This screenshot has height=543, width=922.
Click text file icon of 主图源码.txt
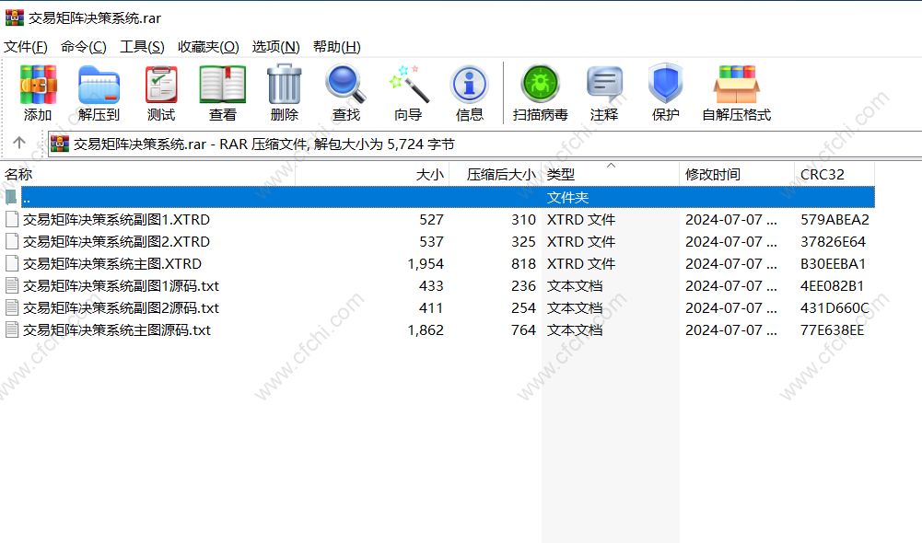[12, 329]
